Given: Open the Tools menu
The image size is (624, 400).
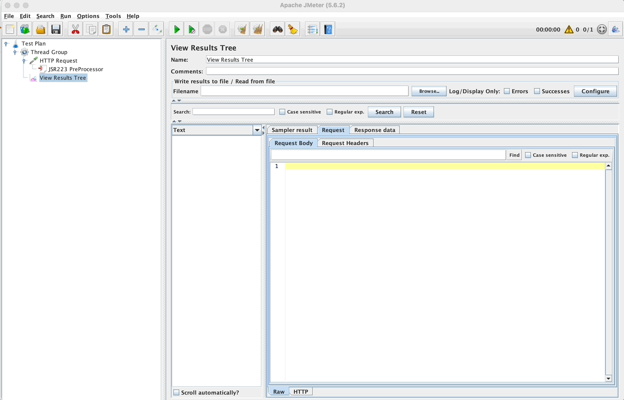Looking at the screenshot, I should (x=113, y=16).
